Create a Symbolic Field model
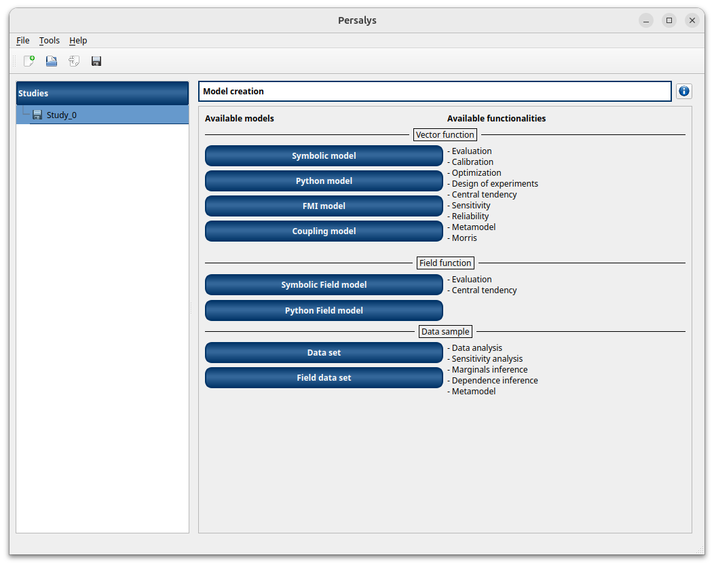This screenshot has height=566, width=714. pyautogui.click(x=324, y=284)
